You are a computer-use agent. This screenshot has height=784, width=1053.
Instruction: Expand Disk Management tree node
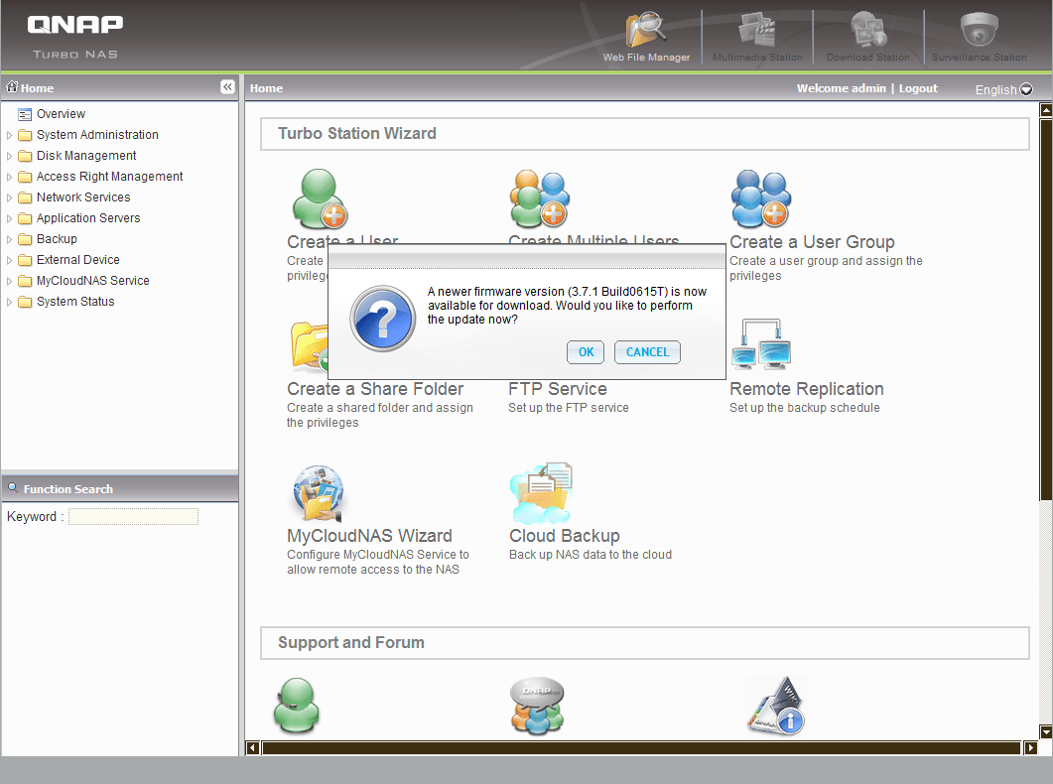[9, 156]
